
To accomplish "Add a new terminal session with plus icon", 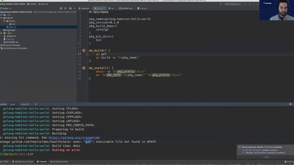I will point(36,104).
